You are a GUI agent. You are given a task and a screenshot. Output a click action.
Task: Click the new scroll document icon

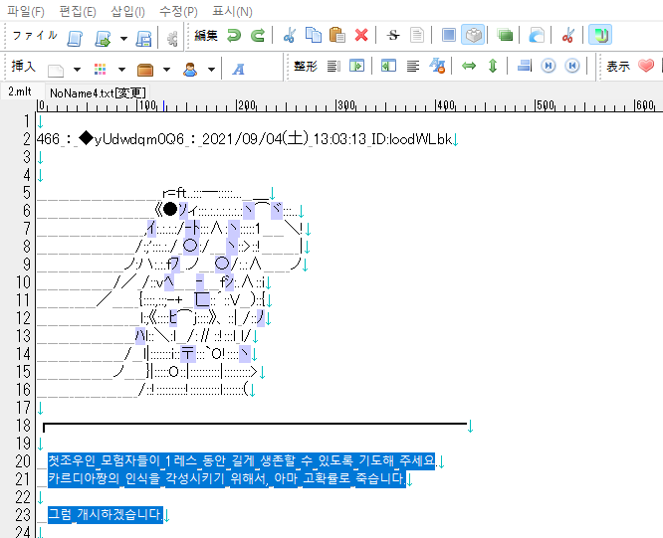[75, 38]
